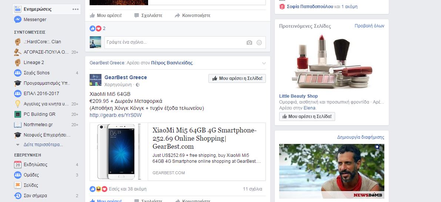Click haha reaction icon on GearBest post
The width and height of the screenshot is (441, 202).
pyautogui.click(x=98, y=189)
